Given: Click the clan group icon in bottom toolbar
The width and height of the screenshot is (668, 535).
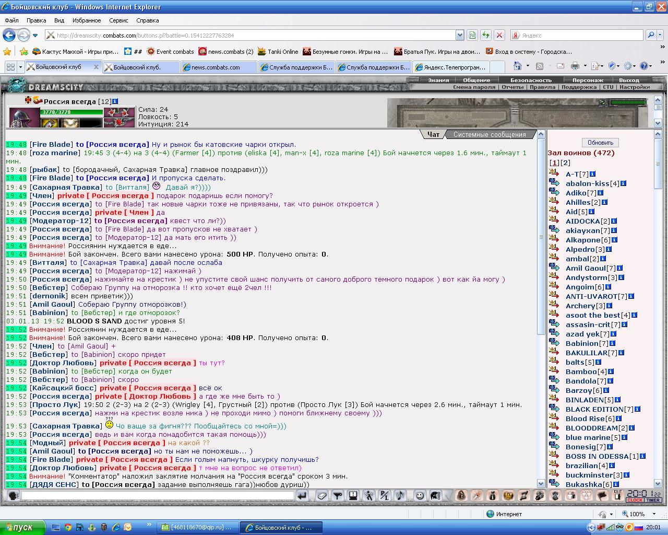Looking at the screenshot, I should coord(586,496).
